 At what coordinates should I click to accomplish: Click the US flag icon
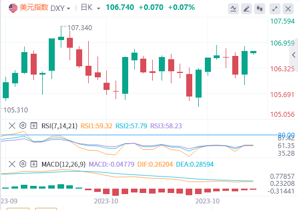coord(13,8)
